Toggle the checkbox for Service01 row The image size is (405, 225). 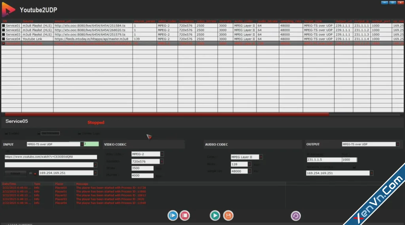(3, 26)
